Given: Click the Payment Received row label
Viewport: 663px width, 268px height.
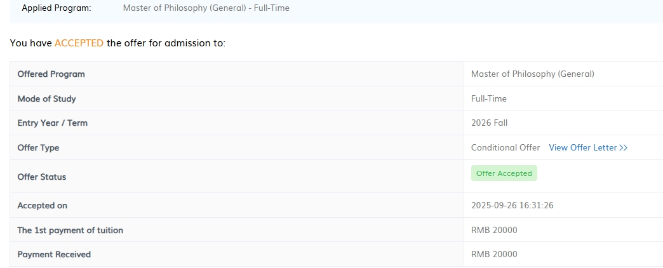Looking at the screenshot, I should point(54,254).
